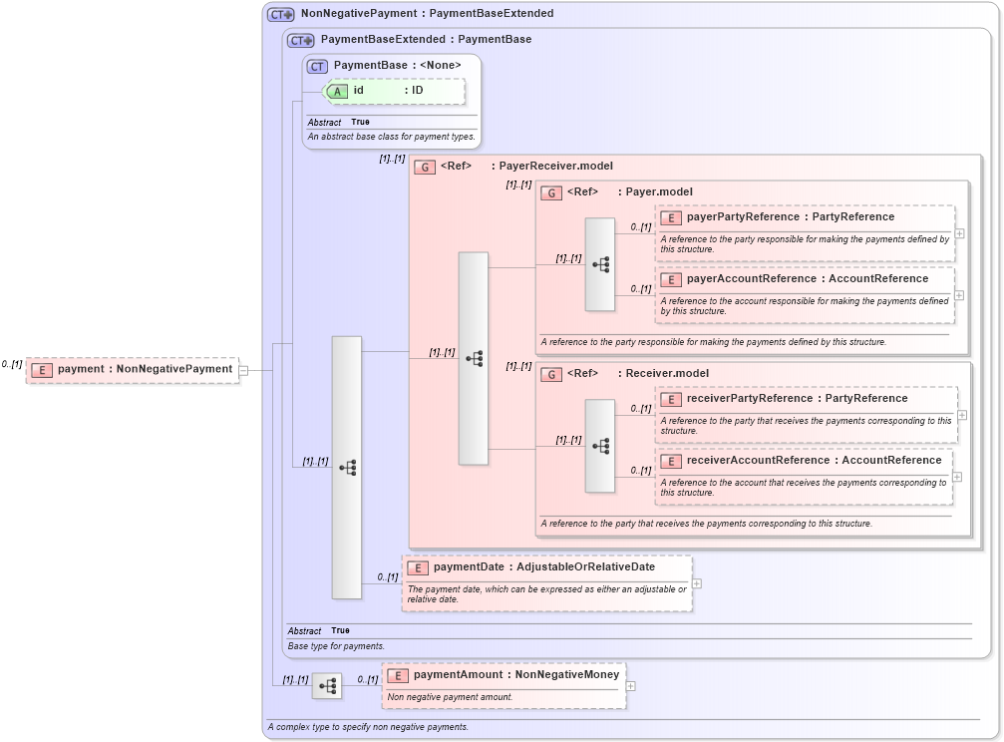
Task: Click the CT icon of abstract PaymentBase box
Action: click(x=316, y=66)
